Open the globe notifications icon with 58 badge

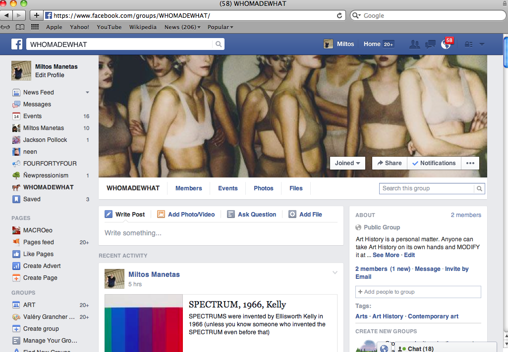click(447, 44)
